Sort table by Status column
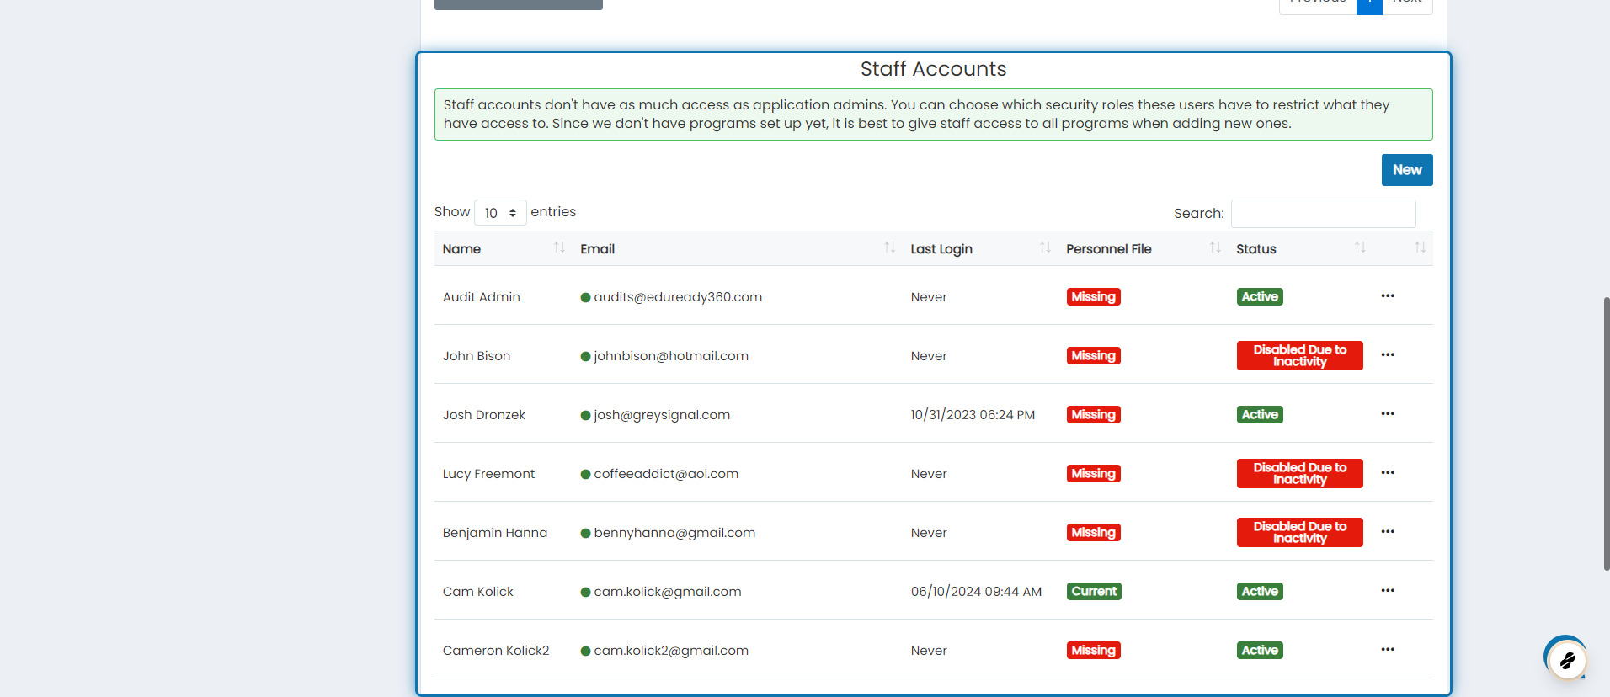The width and height of the screenshot is (1610, 697). (x=1300, y=248)
